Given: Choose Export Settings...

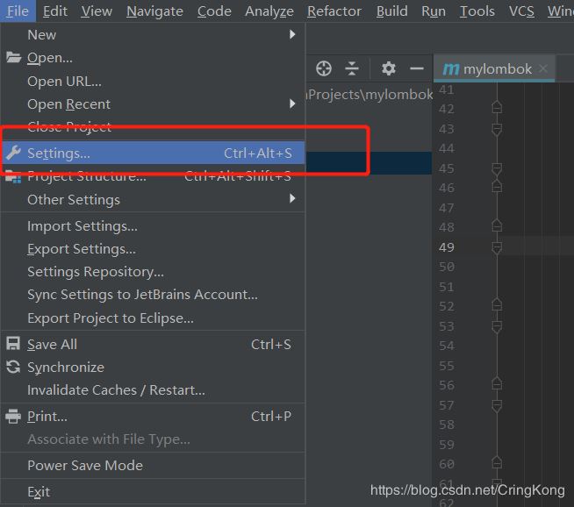Looking at the screenshot, I should click(153, 249).
